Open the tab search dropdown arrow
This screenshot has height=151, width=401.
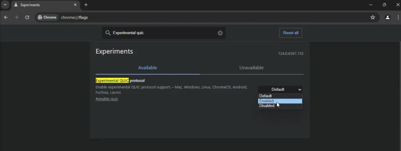tap(5, 5)
